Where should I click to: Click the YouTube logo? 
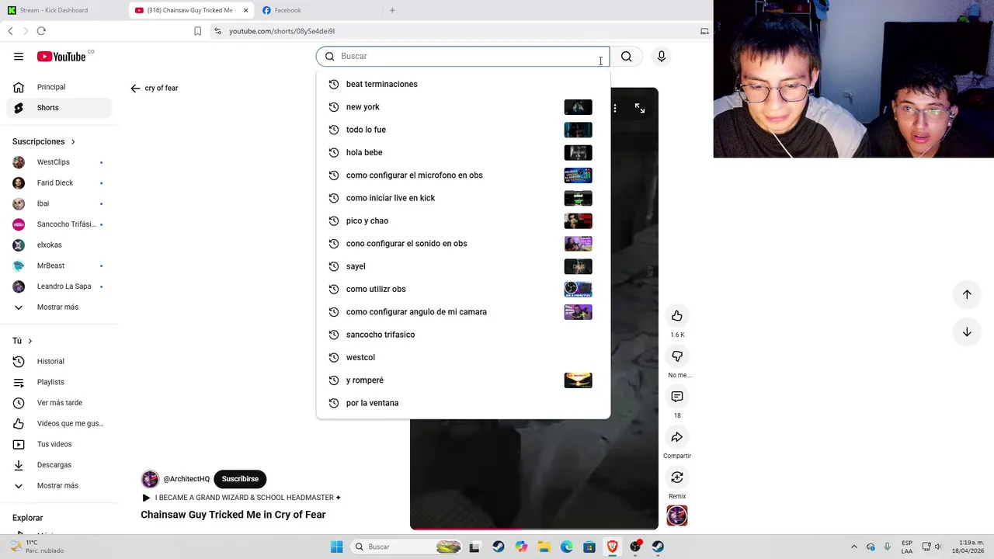coord(61,57)
